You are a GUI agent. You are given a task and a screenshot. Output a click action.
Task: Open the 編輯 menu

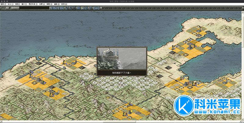point(57,4)
